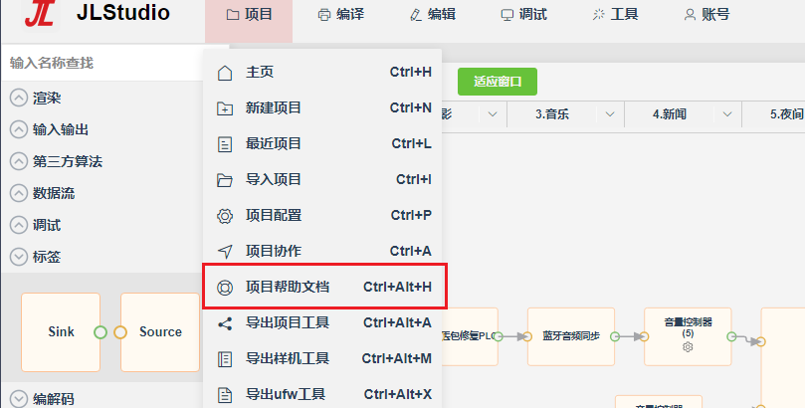Click the open-folder icon for 导入项目
Image resolution: width=805 pixels, height=408 pixels.
[x=224, y=180]
